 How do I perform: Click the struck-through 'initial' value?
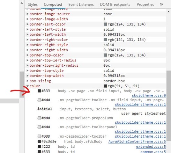(x=45, y=109)
